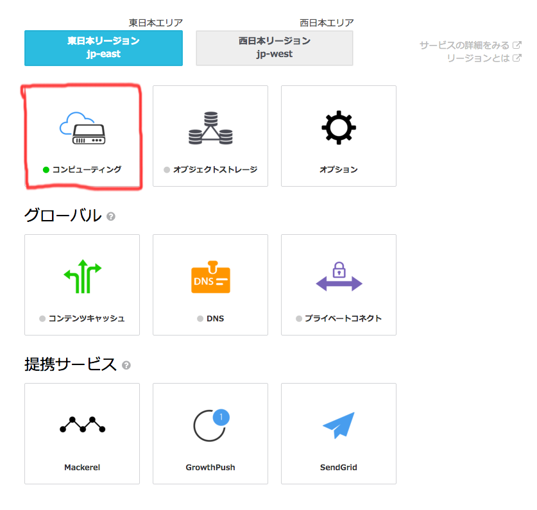Click the プライベートコネクト label text
The height and width of the screenshot is (510, 537).
click(x=343, y=319)
